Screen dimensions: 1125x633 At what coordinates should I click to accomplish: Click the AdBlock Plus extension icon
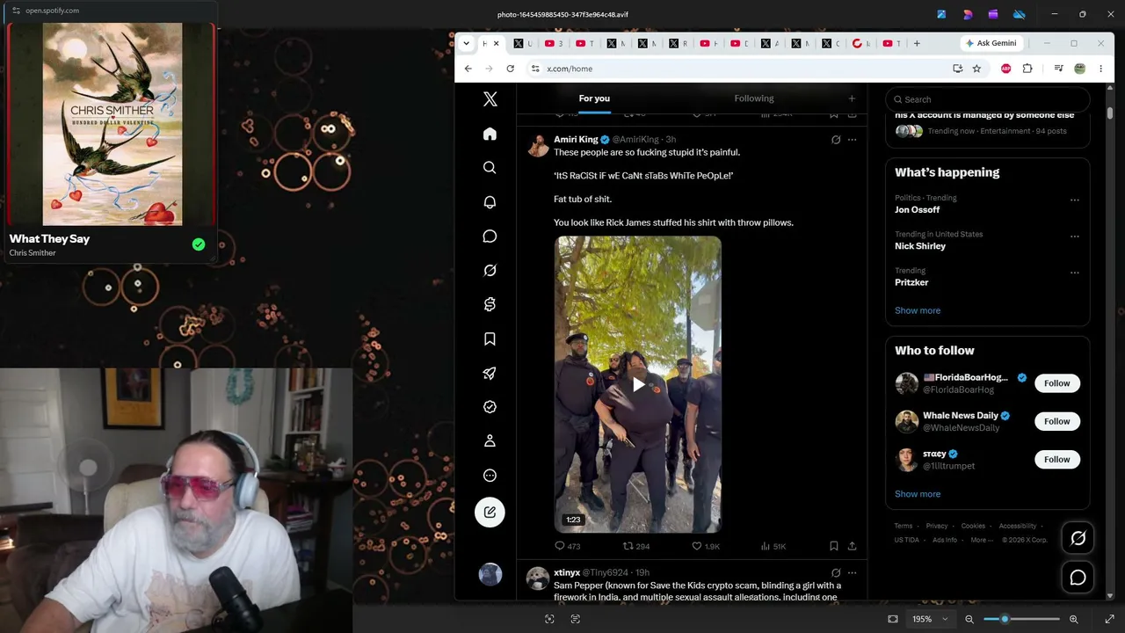pos(1006,69)
